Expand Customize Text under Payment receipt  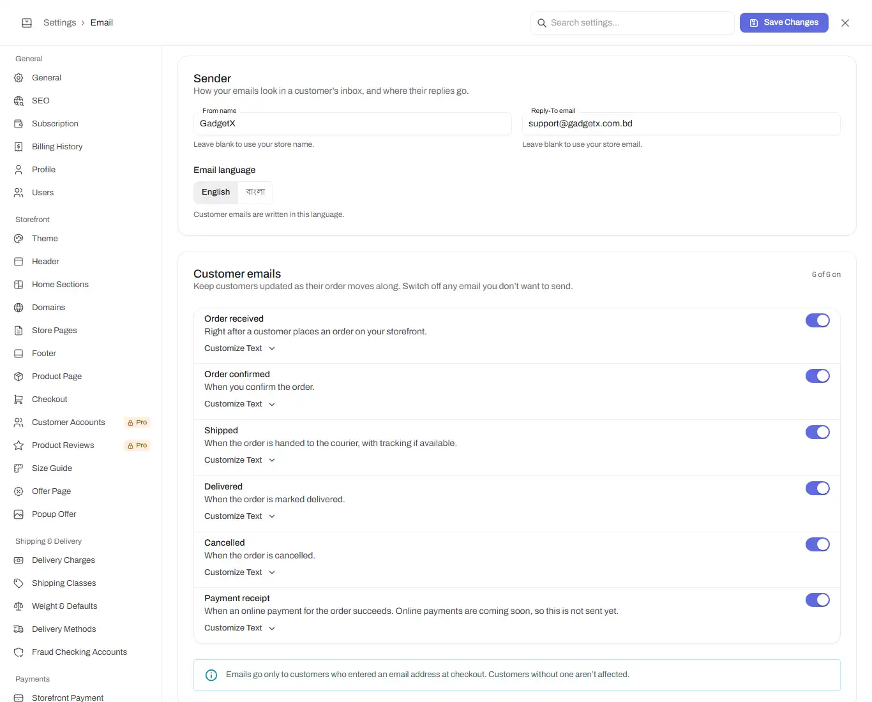[240, 628]
